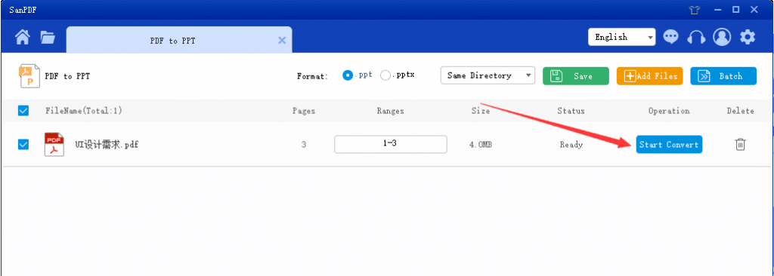The width and height of the screenshot is (774, 276).
Task: Click the headphones support icon
Action: click(696, 37)
